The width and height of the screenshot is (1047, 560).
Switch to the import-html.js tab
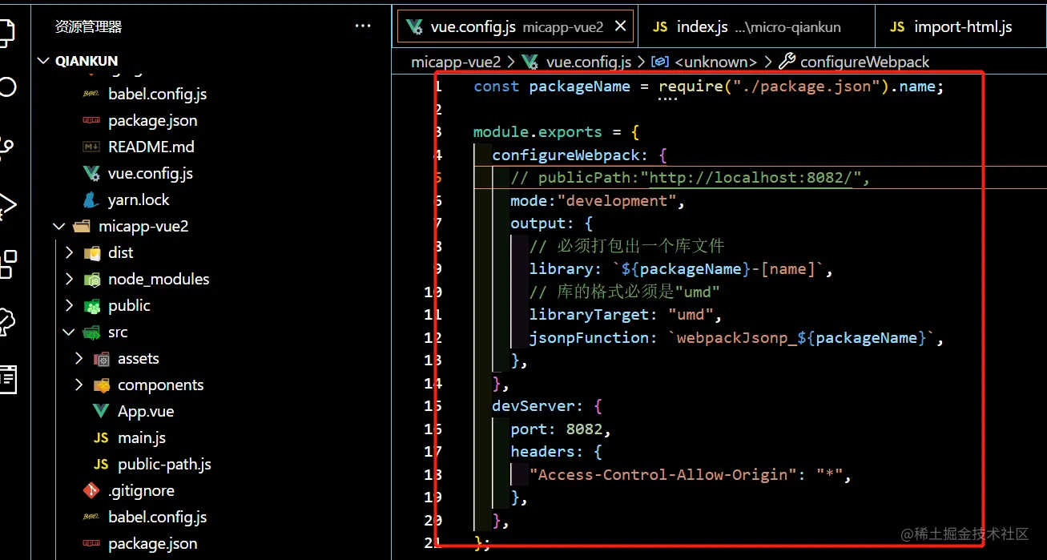pyautogui.click(x=961, y=26)
